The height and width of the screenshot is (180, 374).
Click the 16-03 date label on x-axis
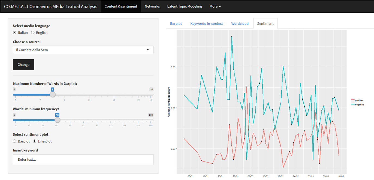341,176
